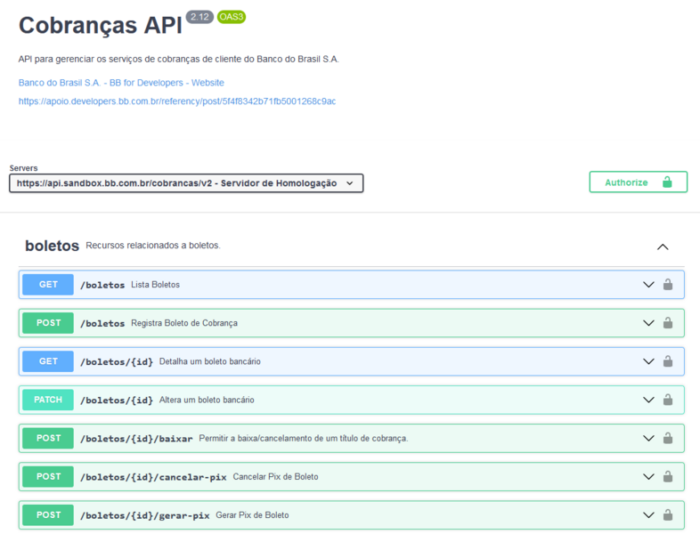Click lock icon on cancelar-pix row

tap(667, 476)
